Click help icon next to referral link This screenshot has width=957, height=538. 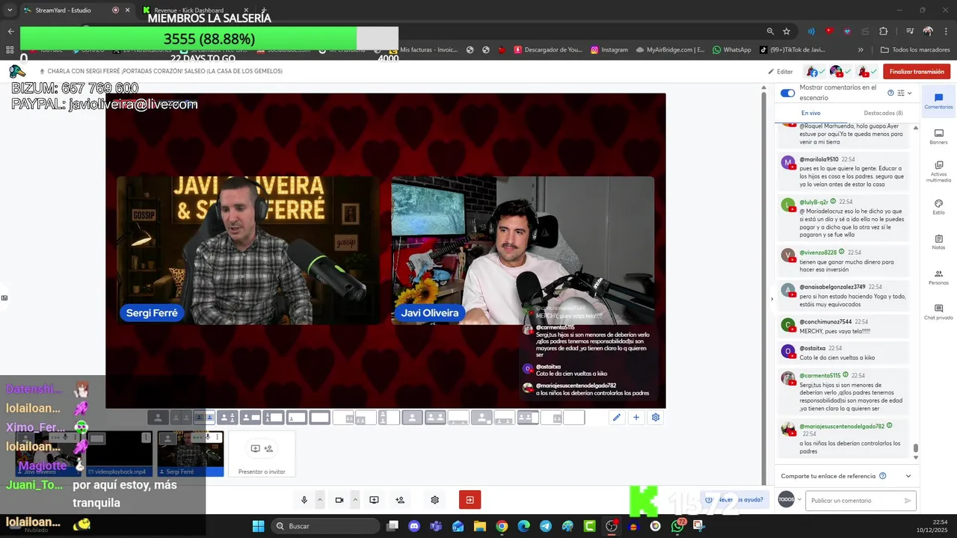tap(883, 476)
